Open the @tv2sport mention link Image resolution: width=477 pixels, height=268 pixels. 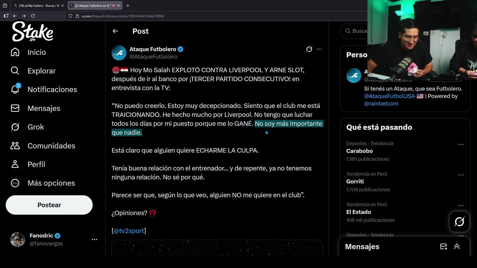[129, 231]
